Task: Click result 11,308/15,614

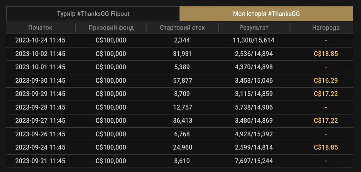Action: point(254,40)
